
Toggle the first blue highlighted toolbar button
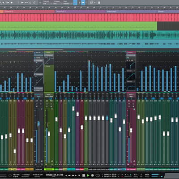pyautogui.click(x=75, y=2)
